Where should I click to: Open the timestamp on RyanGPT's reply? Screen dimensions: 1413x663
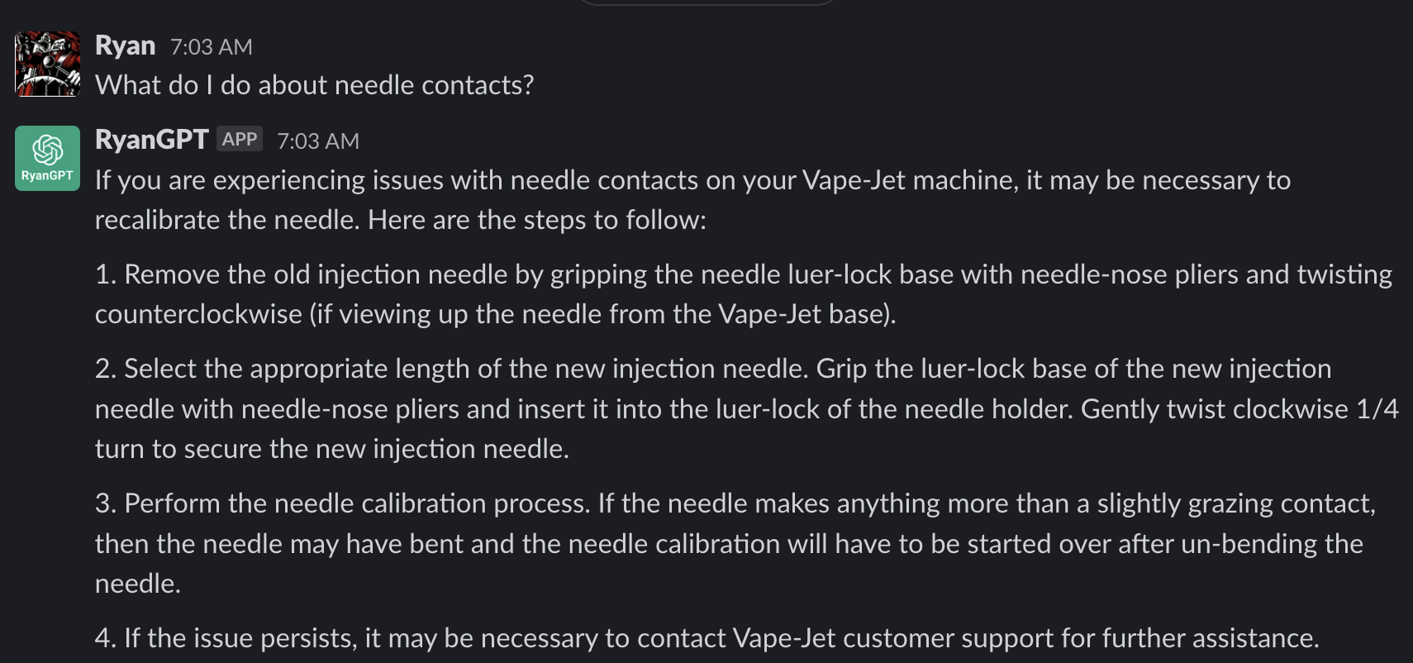click(317, 141)
